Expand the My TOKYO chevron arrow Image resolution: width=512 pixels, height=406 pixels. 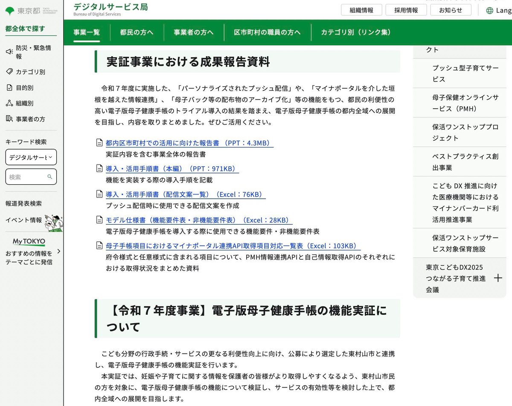58,252
